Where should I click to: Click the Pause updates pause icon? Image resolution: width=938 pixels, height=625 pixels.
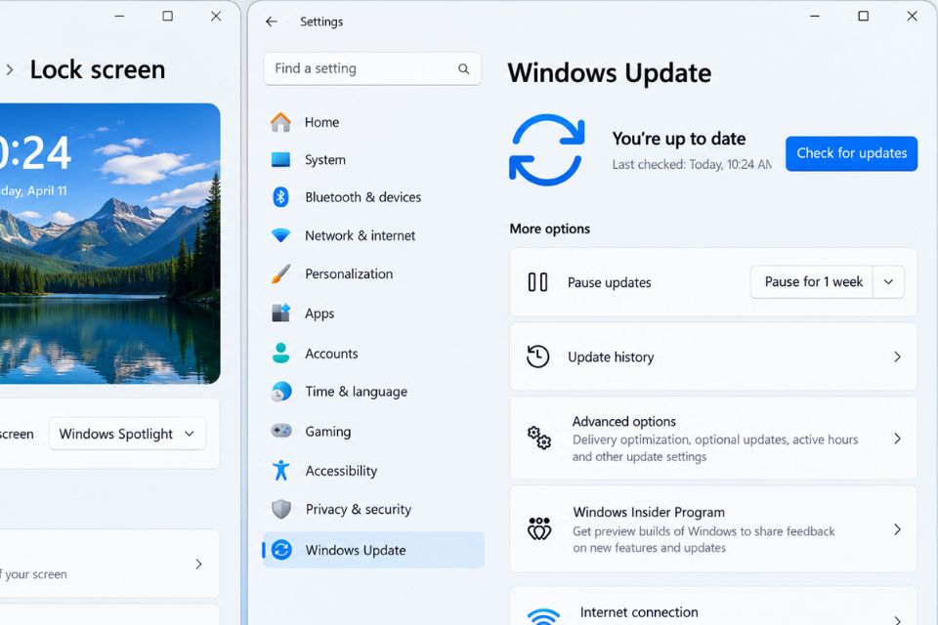point(537,281)
